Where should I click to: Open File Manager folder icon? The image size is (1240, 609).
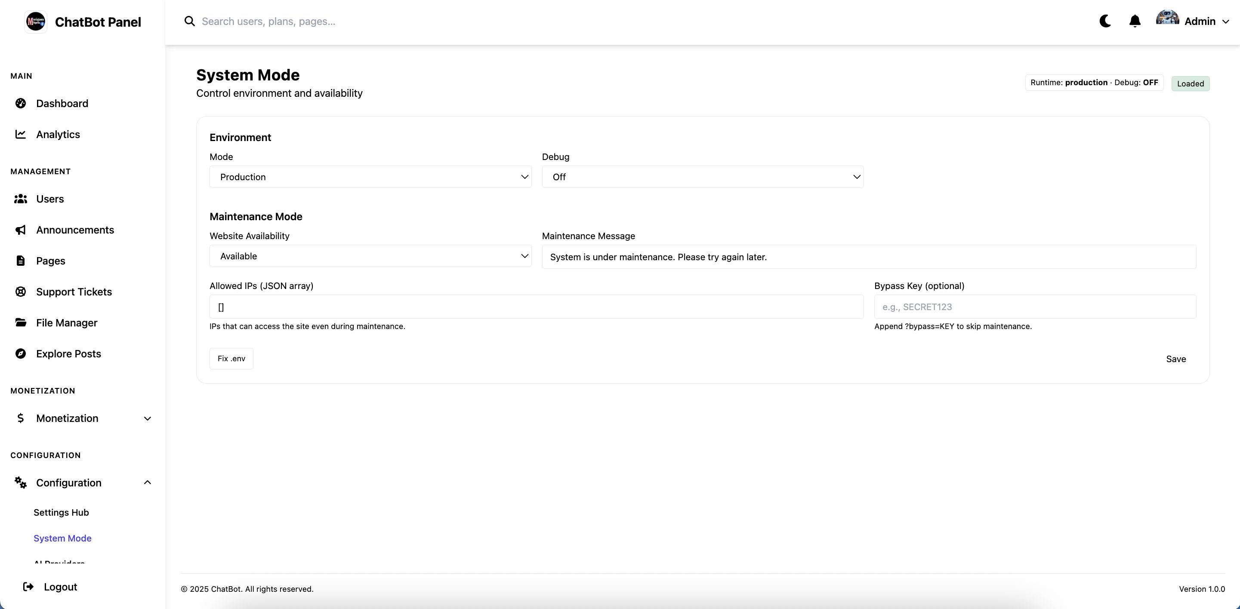[20, 323]
